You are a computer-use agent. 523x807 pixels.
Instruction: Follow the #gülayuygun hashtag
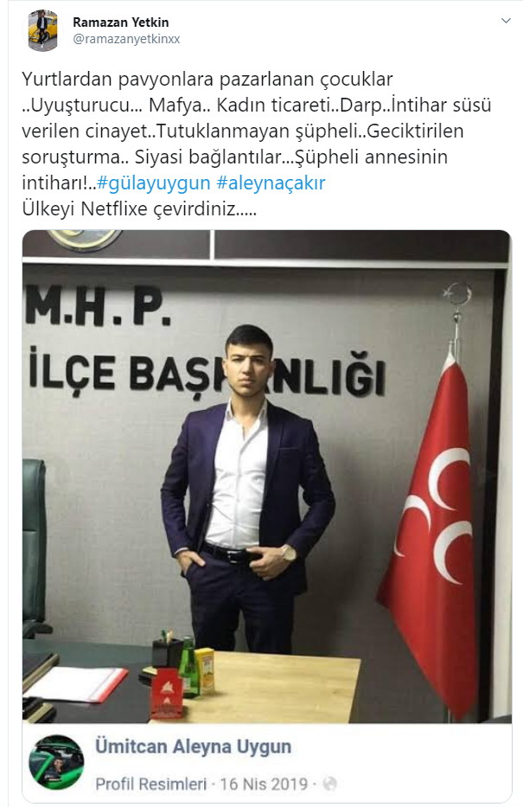click(x=154, y=183)
